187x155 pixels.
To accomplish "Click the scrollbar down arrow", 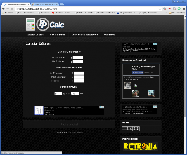I will pyautogui.click(x=185, y=153).
